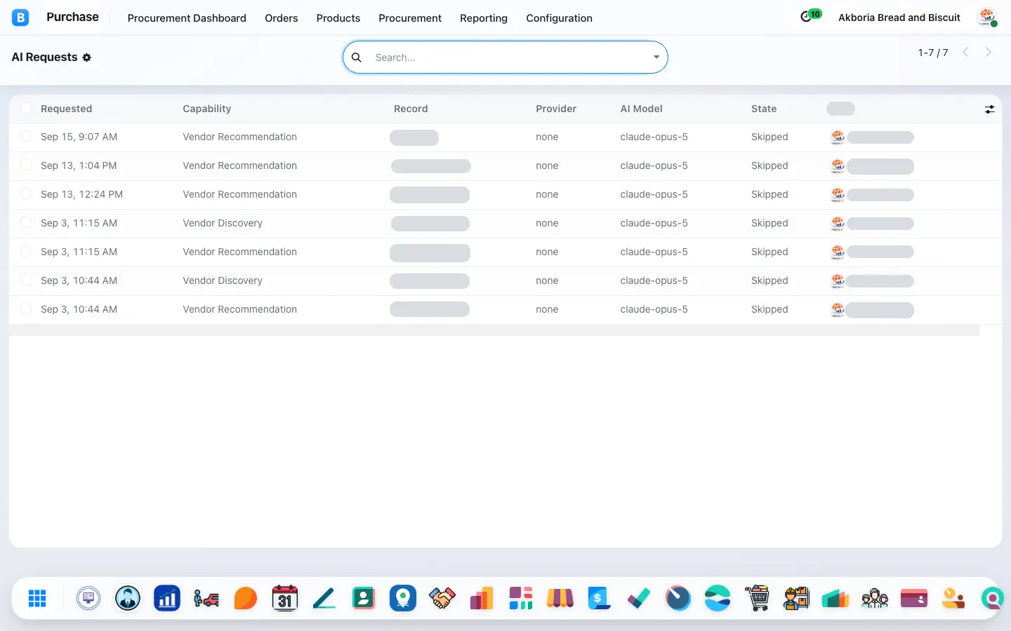Viewport: 1011px width, 631px height.
Task: Click the Purchase app logo icon
Action: click(20, 18)
